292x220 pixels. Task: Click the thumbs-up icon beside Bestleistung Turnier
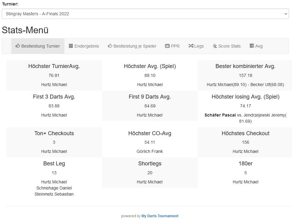(18, 46)
